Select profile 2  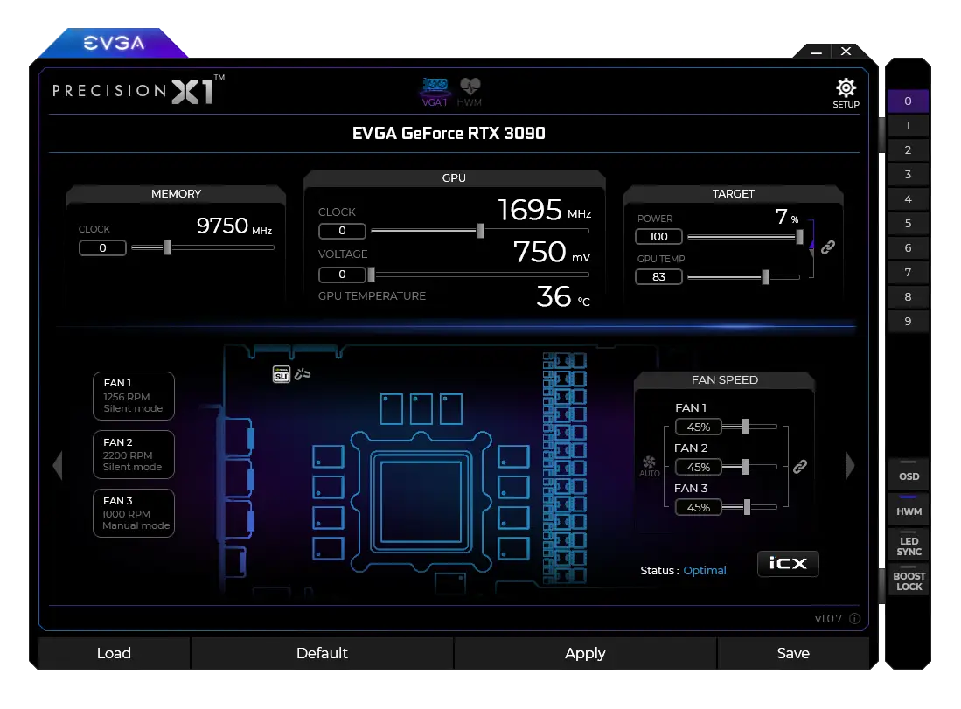[908, 150]
